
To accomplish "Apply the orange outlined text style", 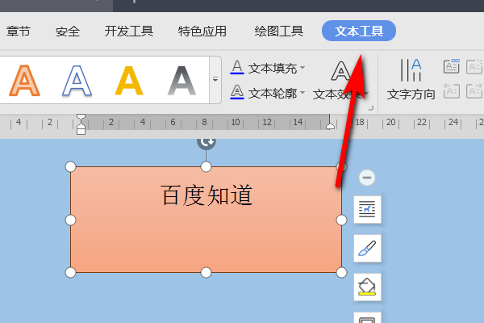I will 25,81.
